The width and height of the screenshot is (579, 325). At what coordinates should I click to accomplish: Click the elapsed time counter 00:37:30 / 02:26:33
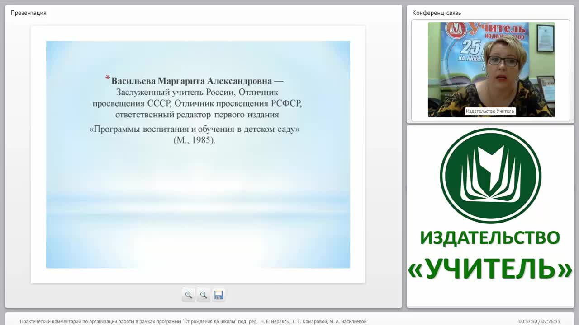539,321
